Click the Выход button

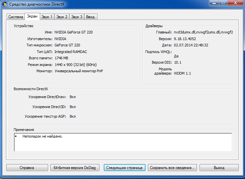click(x=219, y=168)
